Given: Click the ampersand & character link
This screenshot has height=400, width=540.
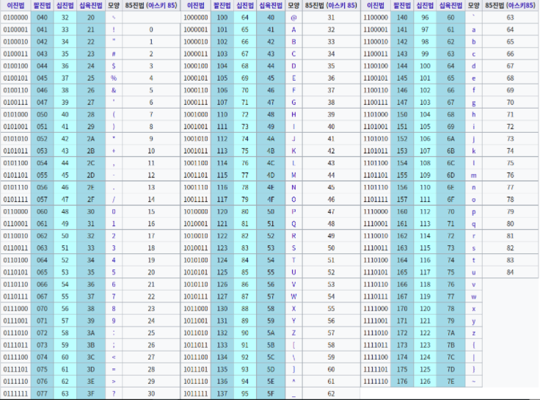Looking at the screenshot, I should (114, 90).
